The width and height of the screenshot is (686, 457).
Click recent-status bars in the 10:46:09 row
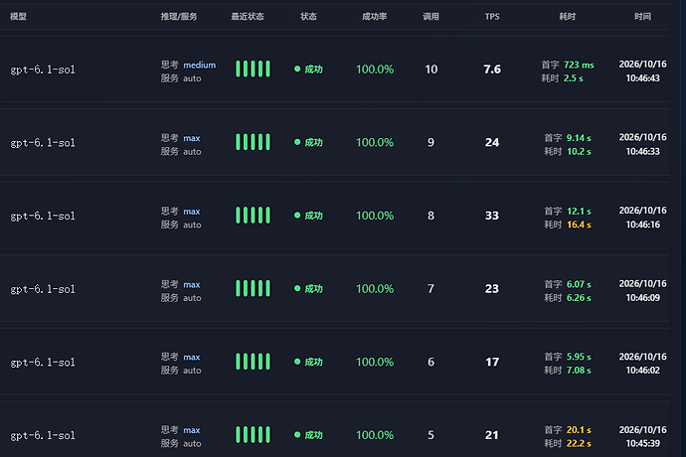[x=253, y=289]
